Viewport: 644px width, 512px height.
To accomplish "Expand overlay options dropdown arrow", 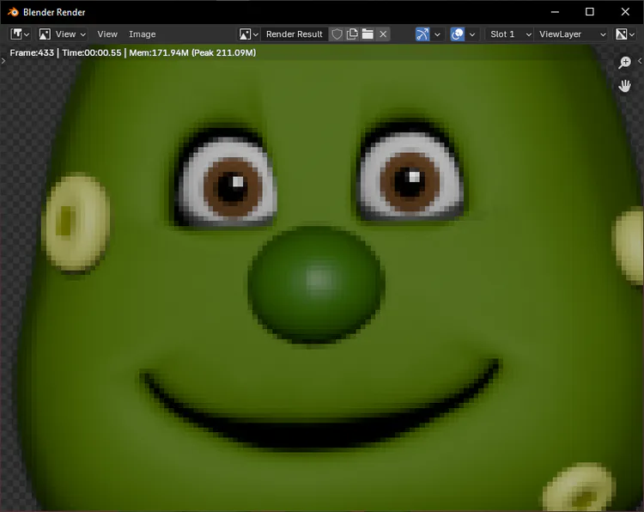I will coord(472,34).
